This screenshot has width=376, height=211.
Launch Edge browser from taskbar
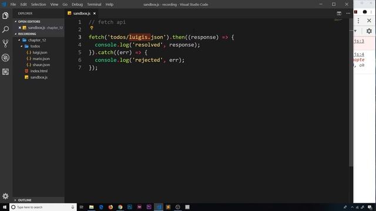[101, 207]
